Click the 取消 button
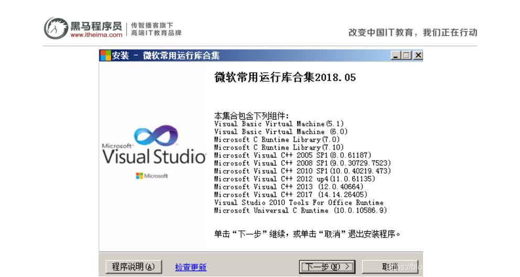The width and height of the screenshot is (520, 277). 390,267
